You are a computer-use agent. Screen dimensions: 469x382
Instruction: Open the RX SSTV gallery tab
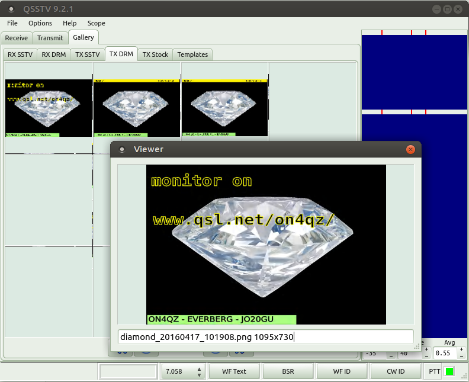20,54
